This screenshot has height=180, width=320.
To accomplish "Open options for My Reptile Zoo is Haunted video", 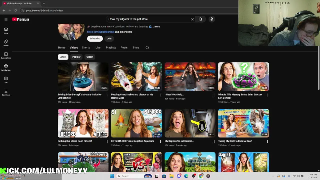I will coord(214,141).
